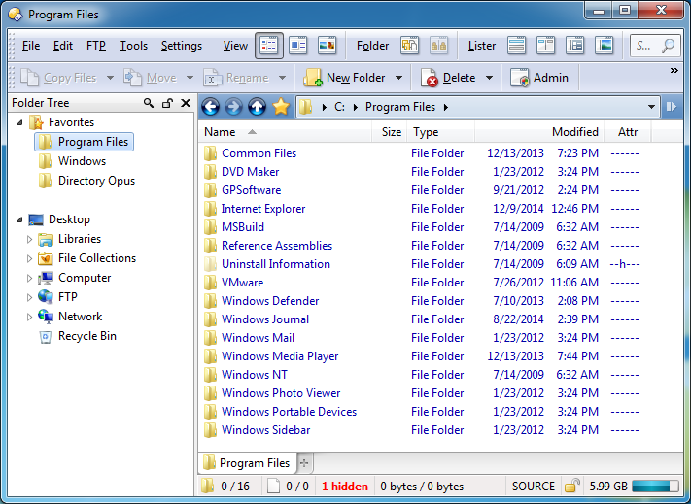Select the GPSoftware folder row
This screenshot has width=691, height=504.
[251, 190]
